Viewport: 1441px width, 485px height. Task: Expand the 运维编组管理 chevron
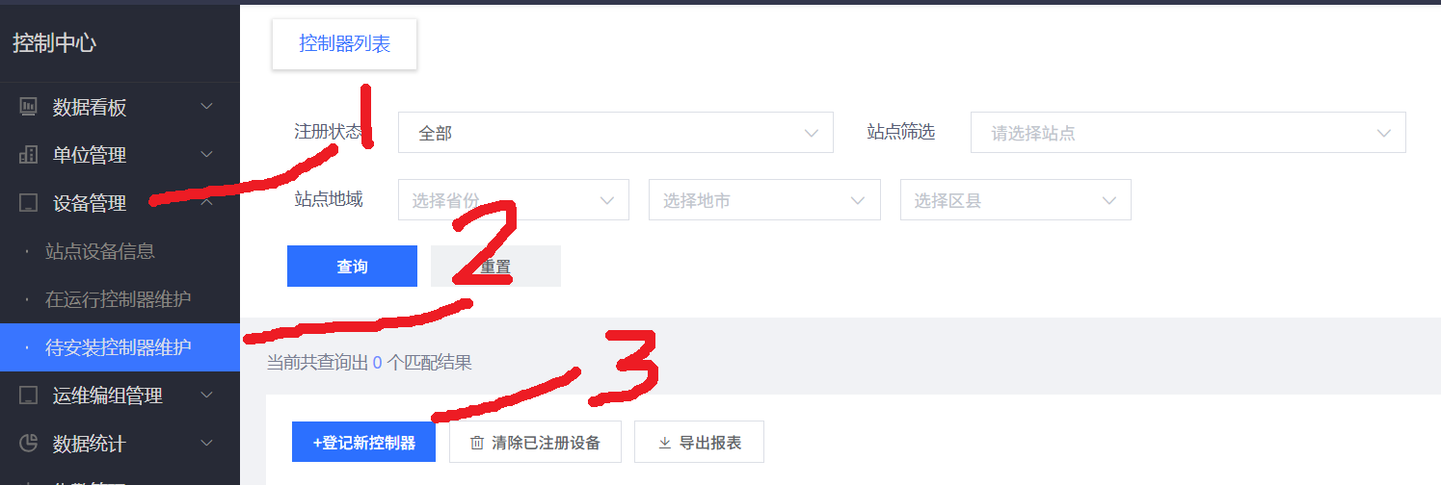[x=206, y=396]
